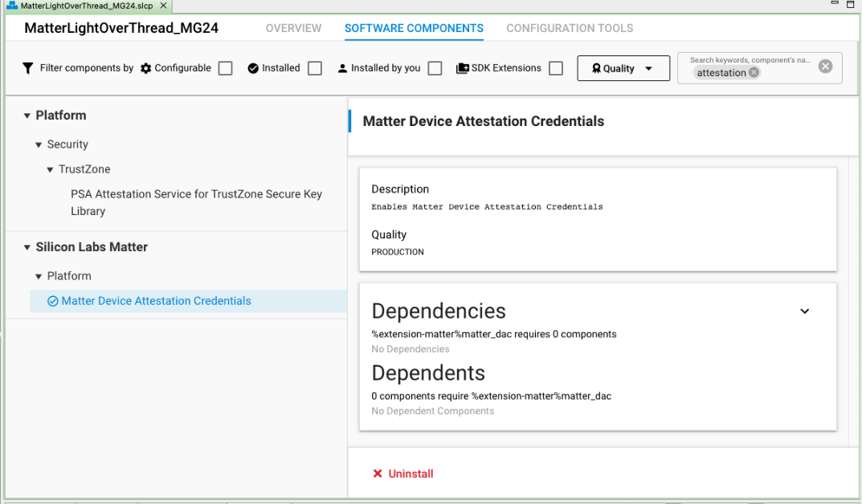Screen dimensions: 862x504
Task: Click the Installed checkmark icon in filter bar
Action: (252, 68)
